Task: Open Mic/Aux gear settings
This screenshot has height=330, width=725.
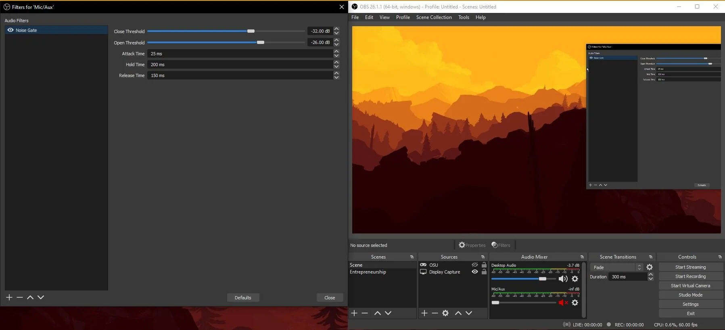Action: point(575,303)
